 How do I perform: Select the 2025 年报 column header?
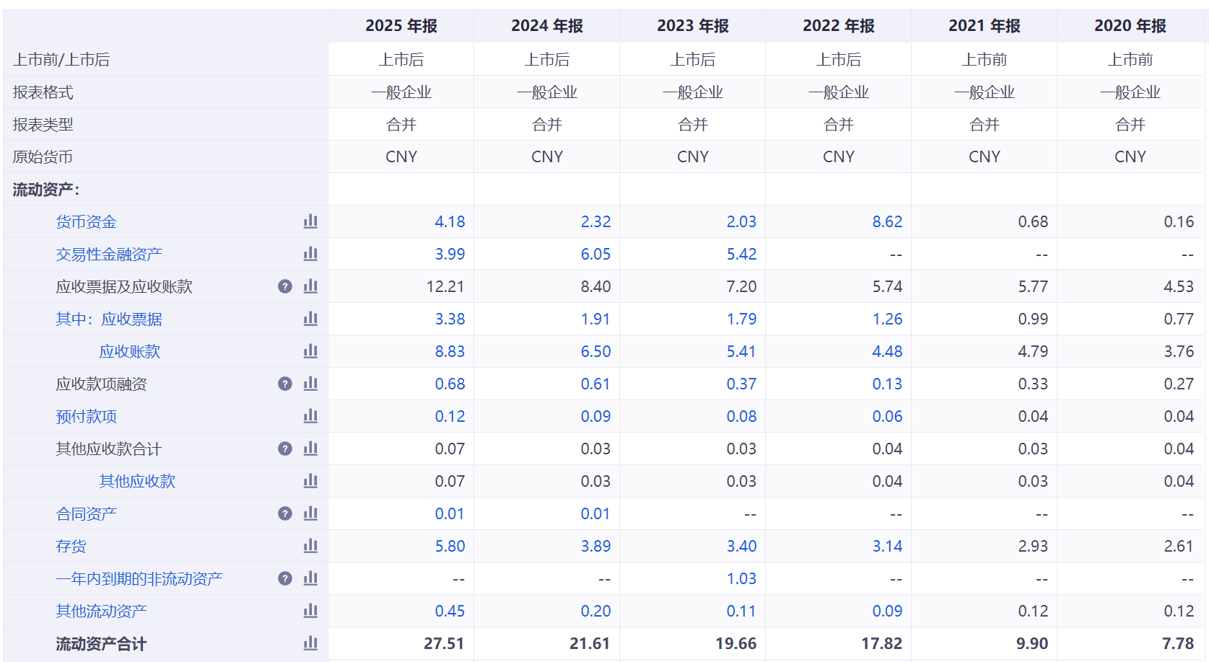point(401,26)
